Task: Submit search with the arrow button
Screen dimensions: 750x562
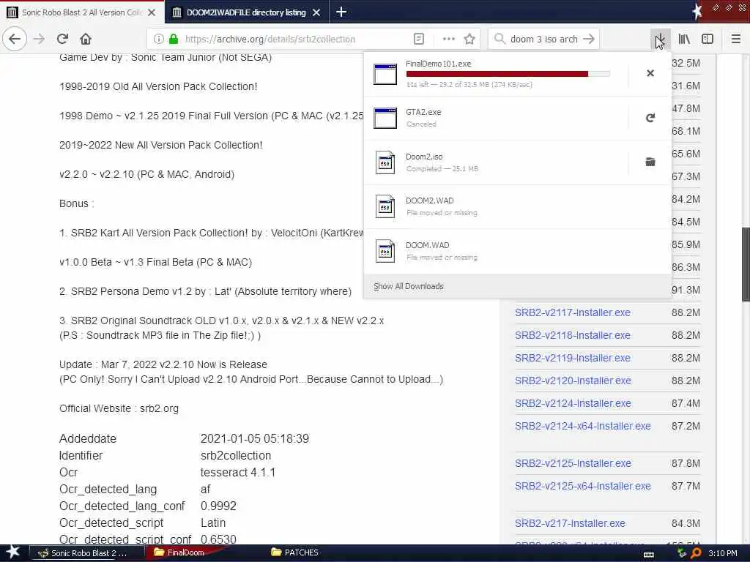Action: (x=589, y=40)
